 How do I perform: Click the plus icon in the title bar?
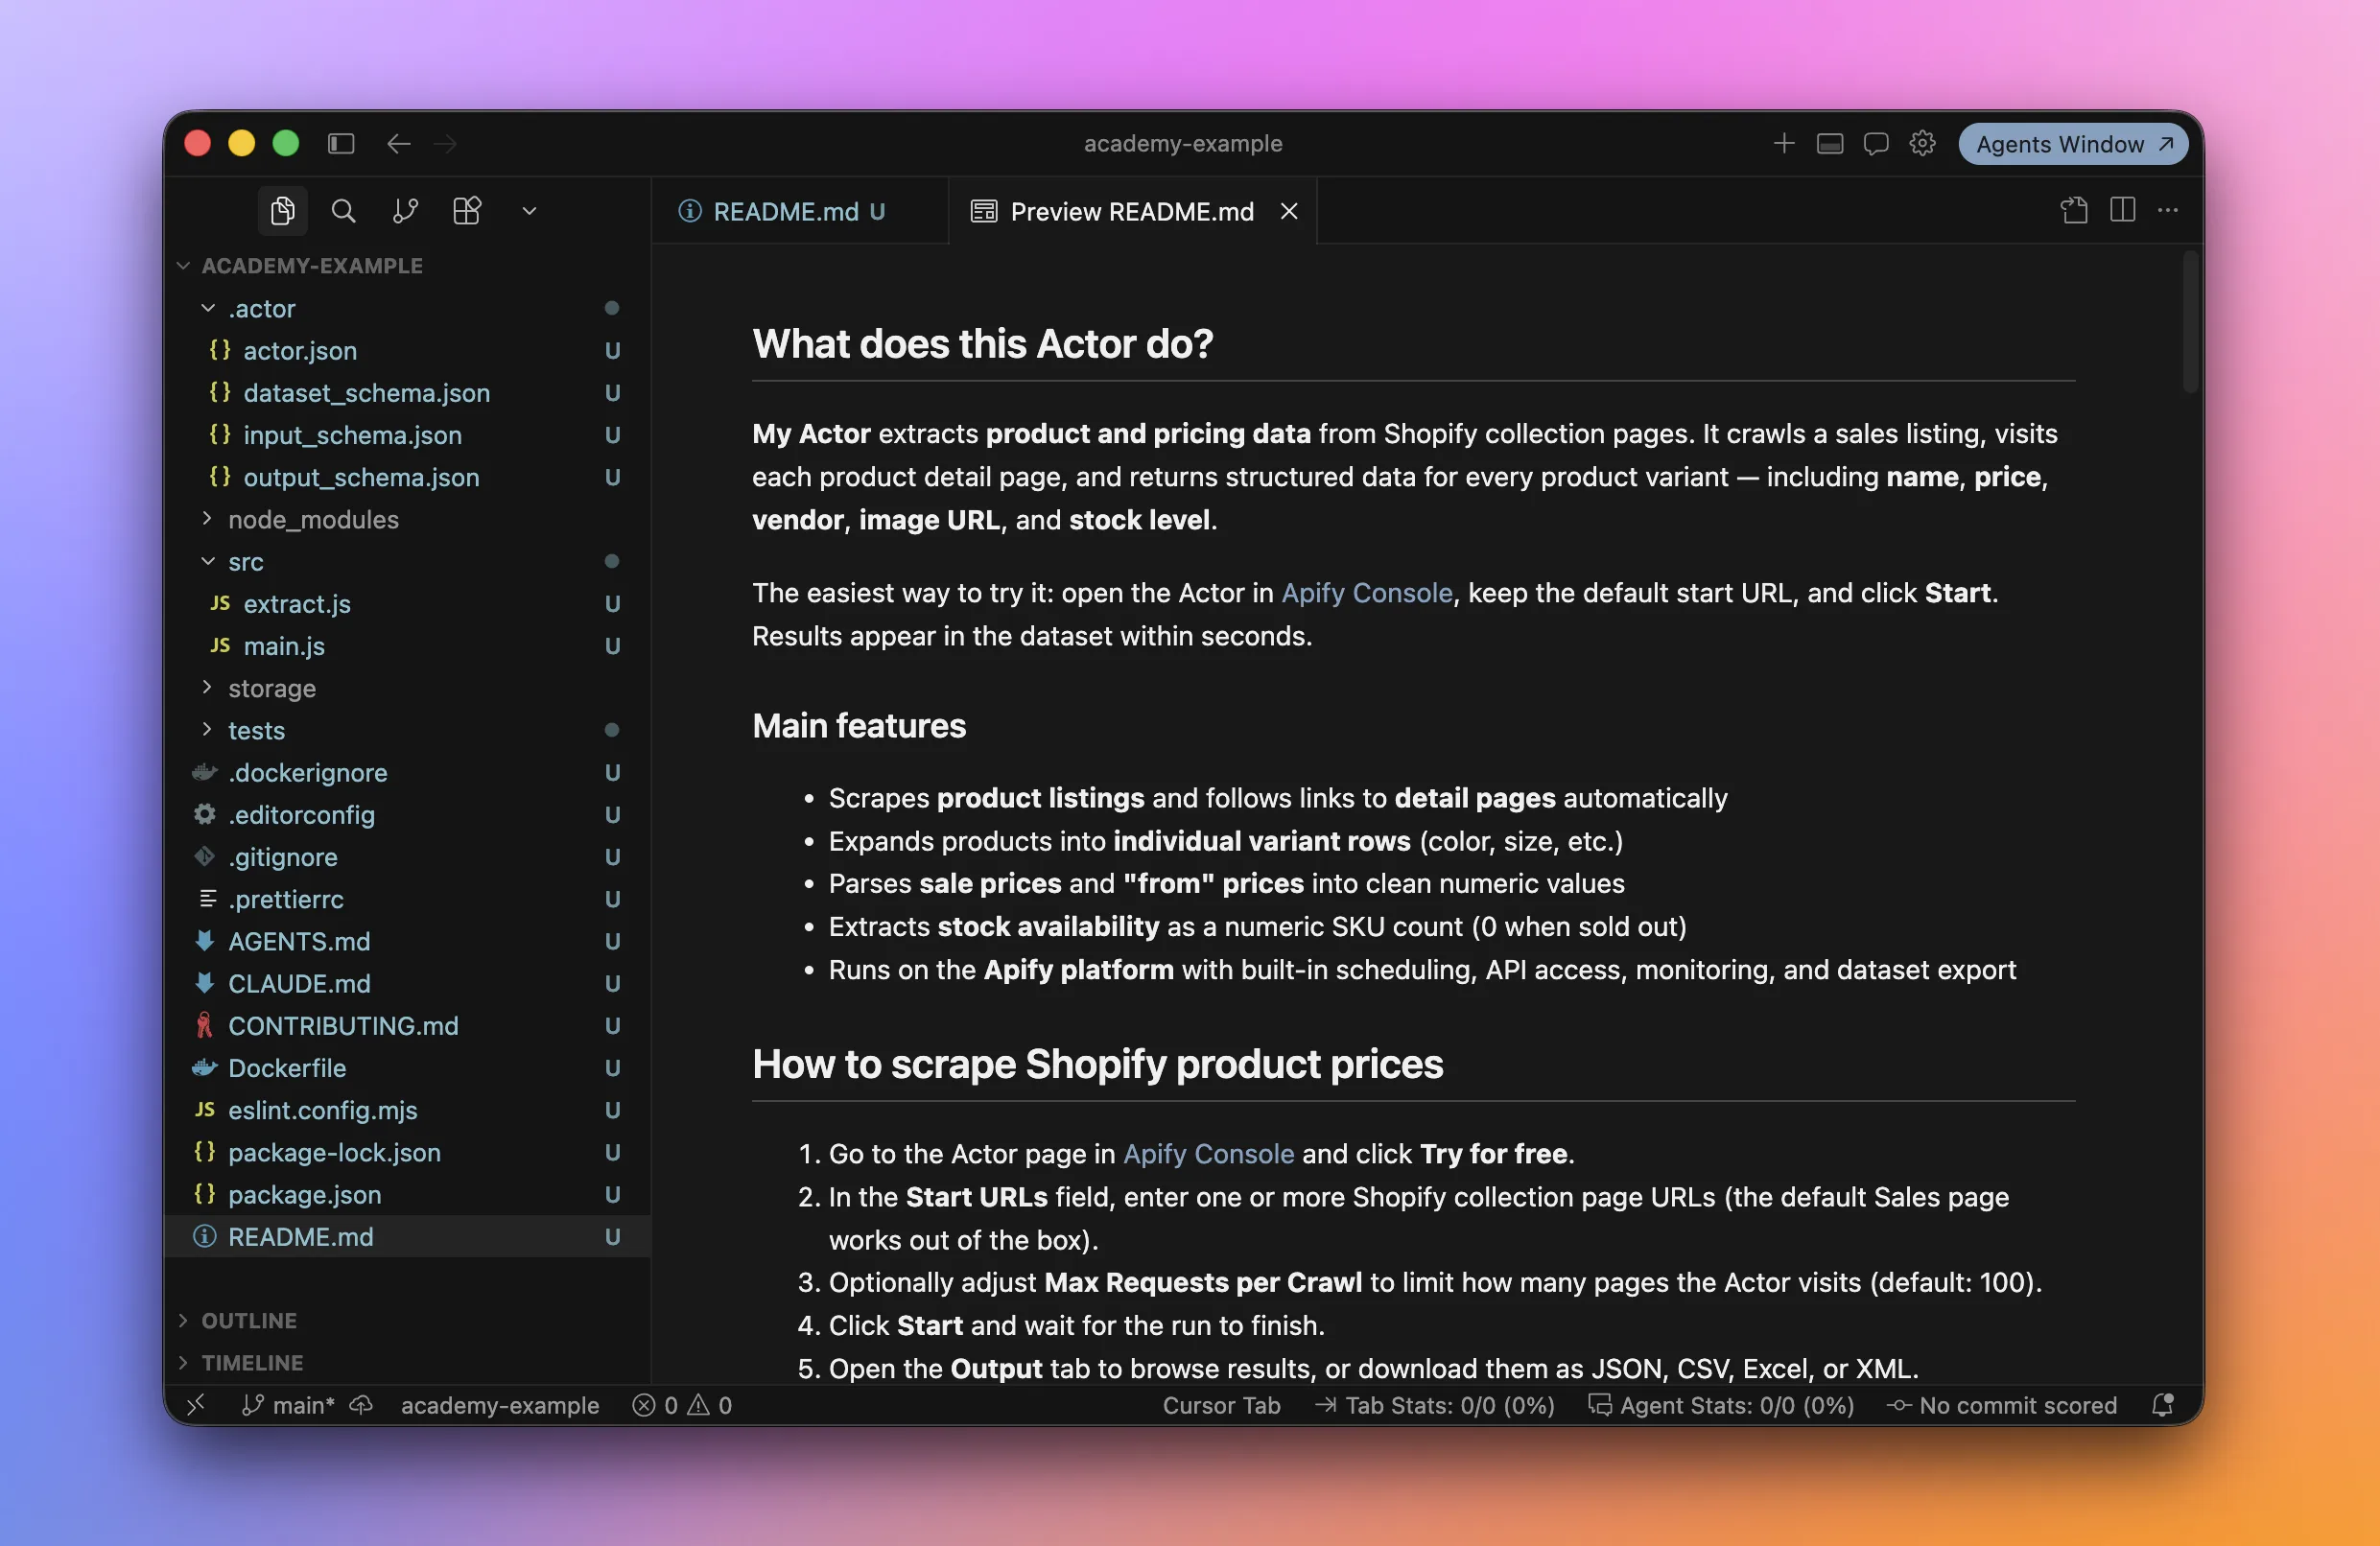pyautogui.click(x=1783, y=144)
